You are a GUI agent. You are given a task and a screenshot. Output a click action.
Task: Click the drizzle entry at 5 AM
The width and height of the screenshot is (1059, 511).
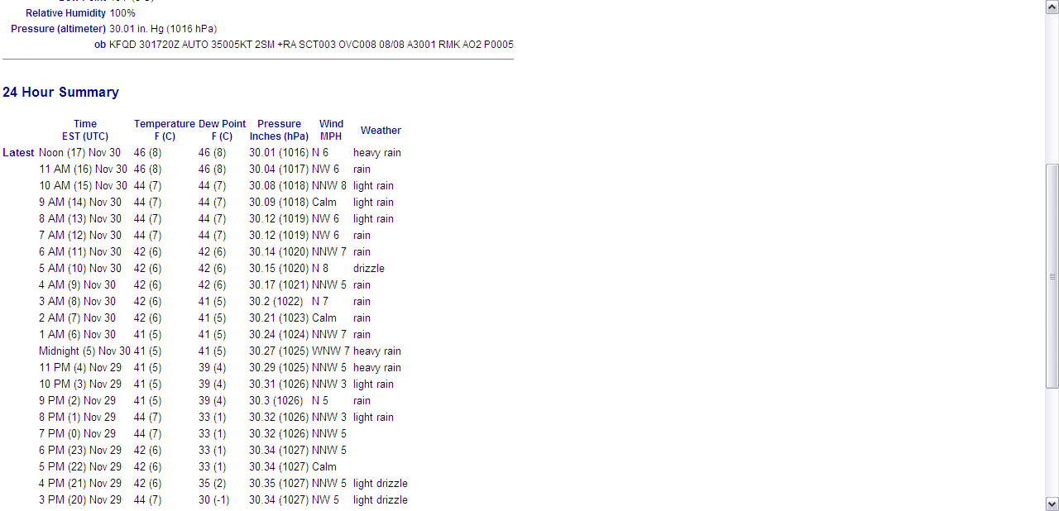(x=368, y=269)
